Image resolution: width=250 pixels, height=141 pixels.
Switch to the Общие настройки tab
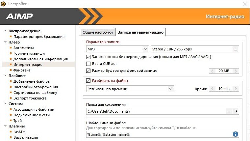tap(98, 32)
